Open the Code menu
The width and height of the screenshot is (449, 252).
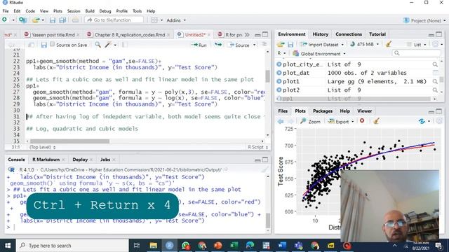click(30, 11)
